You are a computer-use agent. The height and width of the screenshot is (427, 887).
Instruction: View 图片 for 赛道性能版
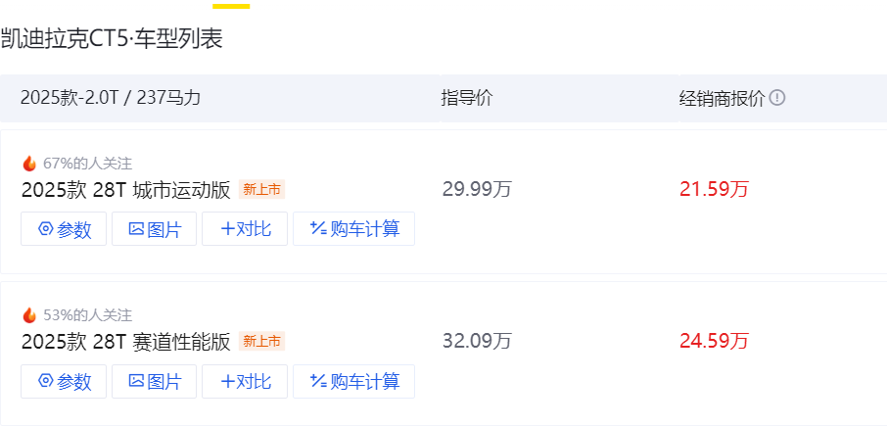pyautogui.click(x=154, y=381)
